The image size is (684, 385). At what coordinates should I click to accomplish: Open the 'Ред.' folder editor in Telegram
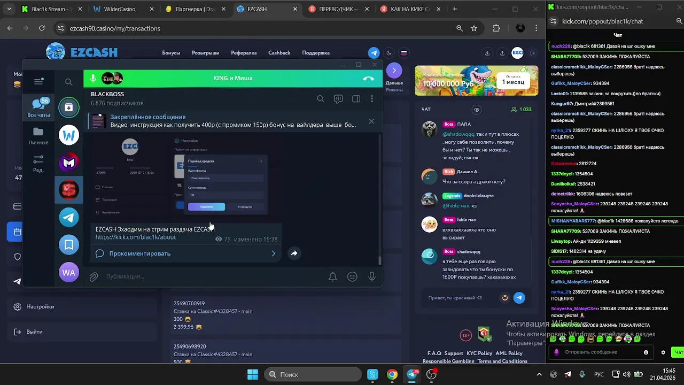[x=38, y=164]
